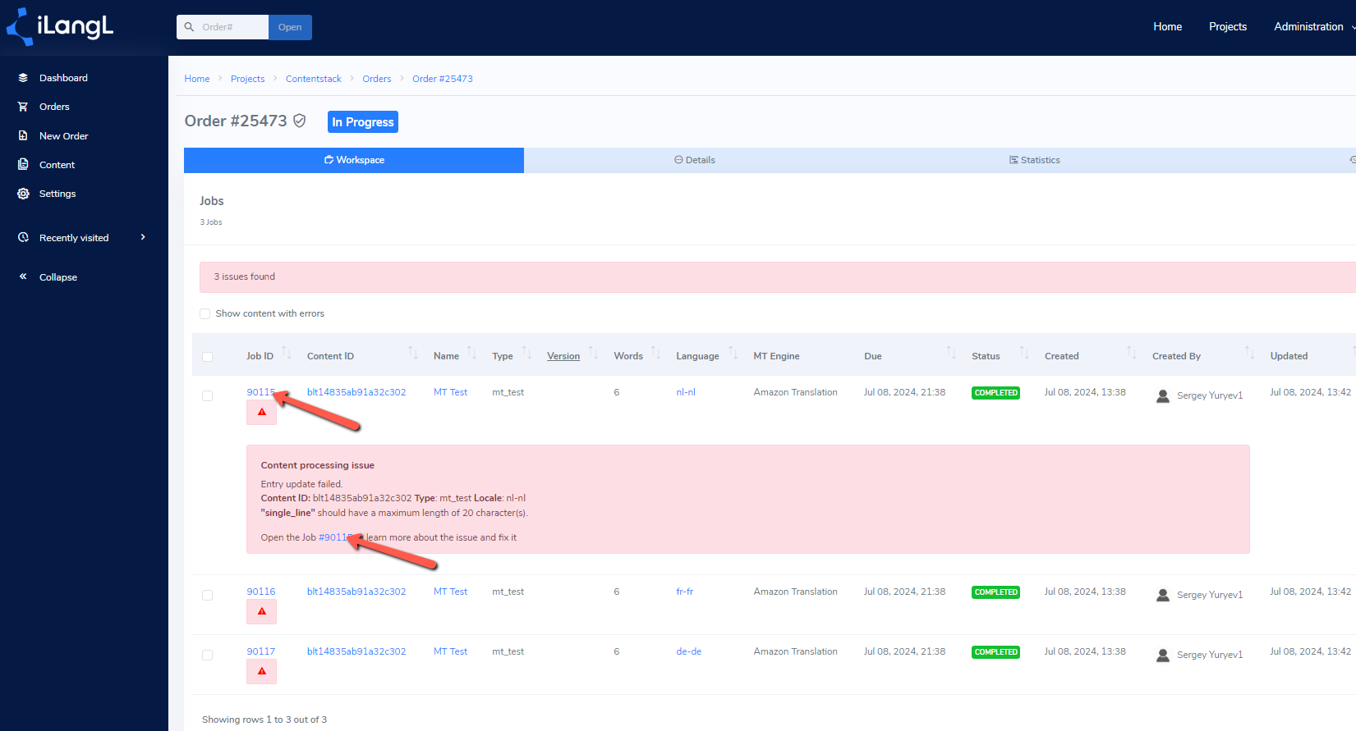Sort by Language using its sort arrows
This screenshot has width=1356, height=731.
point(733,353)
